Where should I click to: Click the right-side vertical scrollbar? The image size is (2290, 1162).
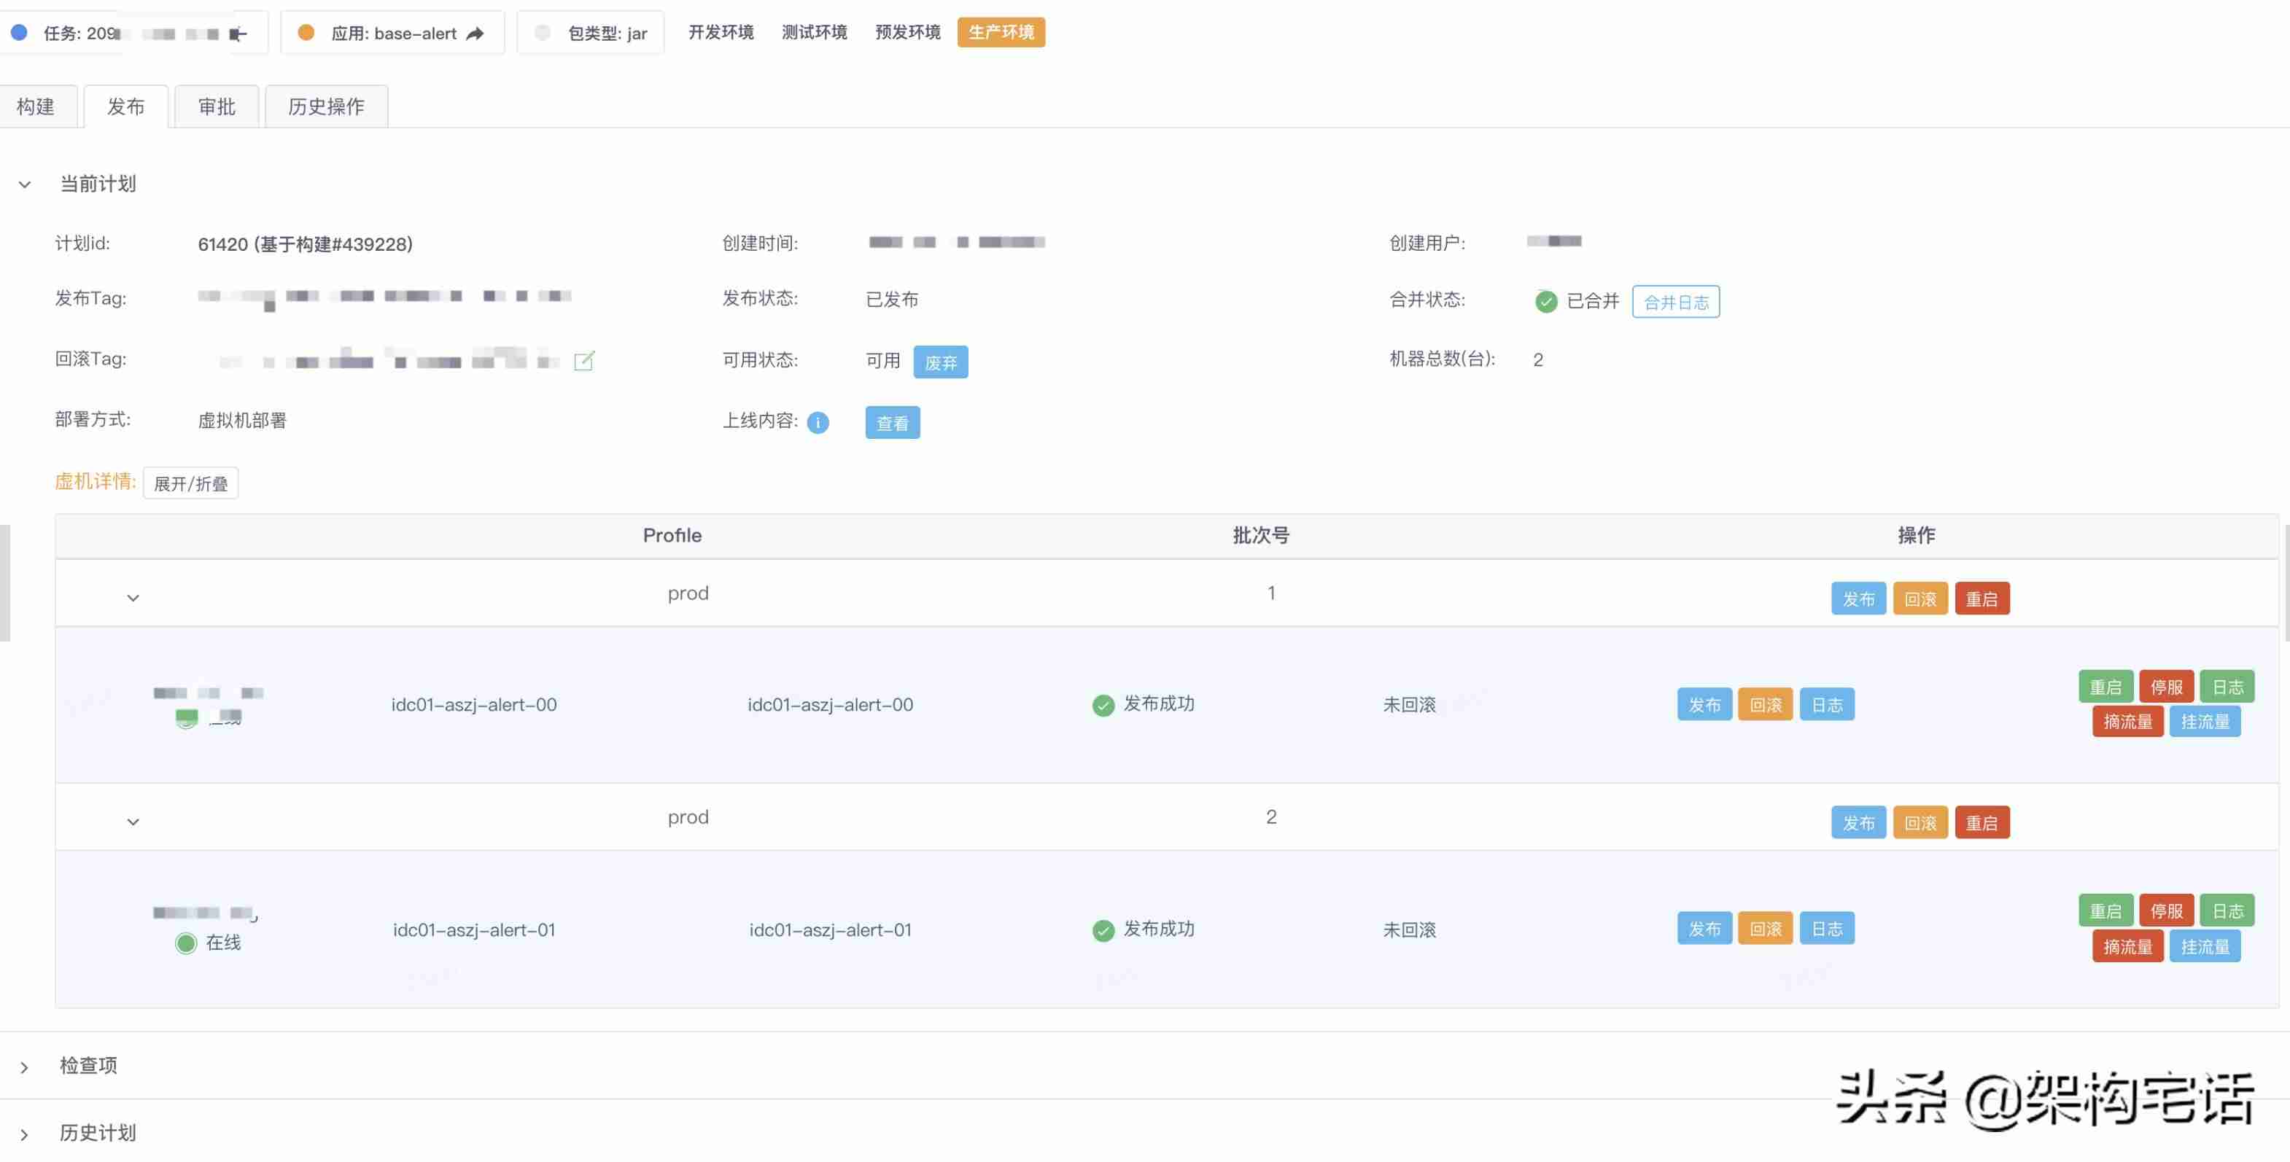2286,582
